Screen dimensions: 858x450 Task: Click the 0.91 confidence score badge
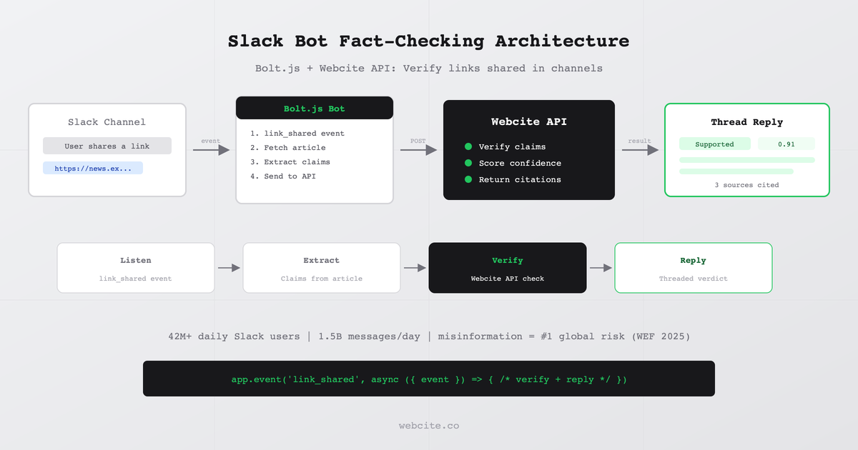click(x=786, y=144)
